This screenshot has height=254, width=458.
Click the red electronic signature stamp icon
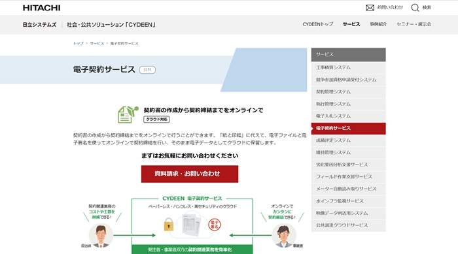[215, 225]
